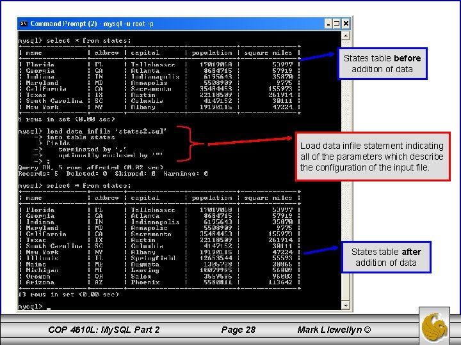Screen dimensions: 461x345
Task: Click population value '10079985'
Action: click(x=216, y=270)
